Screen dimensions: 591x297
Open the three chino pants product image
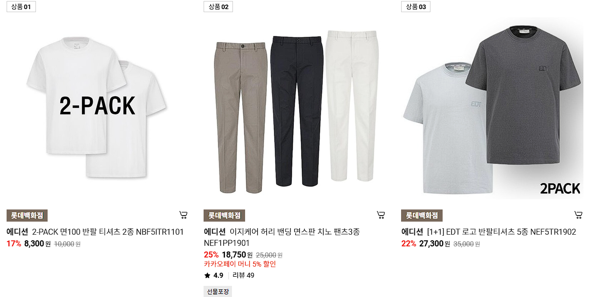tap(295, 107)
